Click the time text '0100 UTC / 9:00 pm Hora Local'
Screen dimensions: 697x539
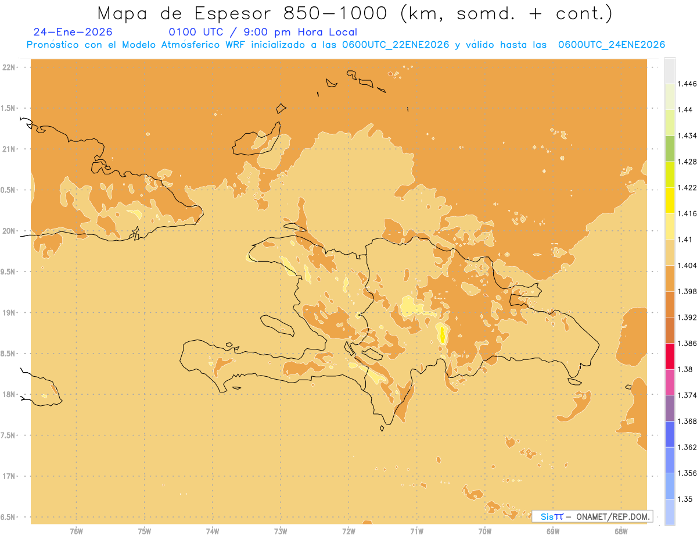[x=263, y=33]
